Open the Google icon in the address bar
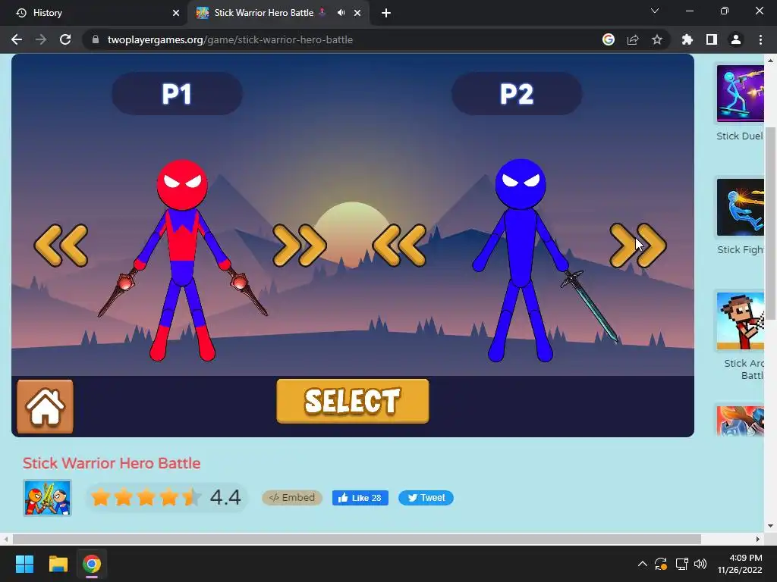Image resolution: width=777 pixels, height=582 pixels. coord(609,39)
